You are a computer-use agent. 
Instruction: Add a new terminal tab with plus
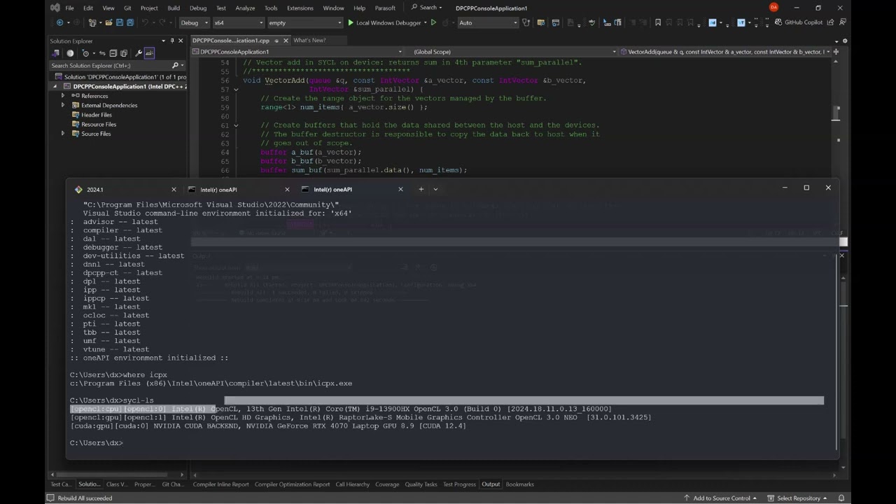pyautogui.click(x=421, y=189)
